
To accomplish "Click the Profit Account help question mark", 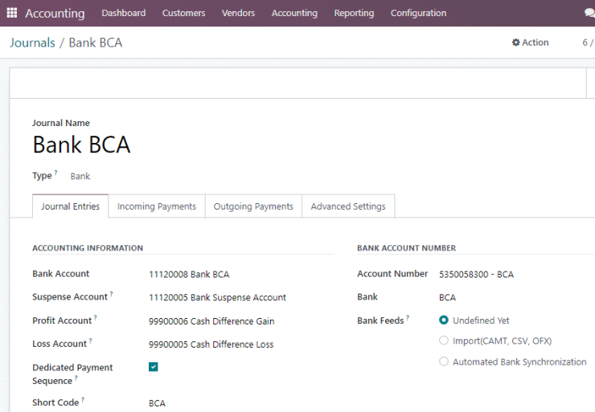I will (x=96, y=317).
